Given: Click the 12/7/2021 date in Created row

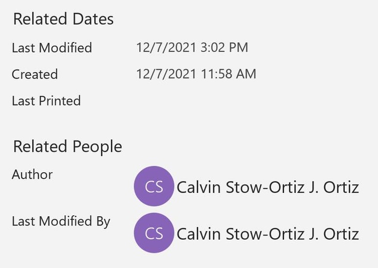Looking at the screenshot, I should coord(166,74).
